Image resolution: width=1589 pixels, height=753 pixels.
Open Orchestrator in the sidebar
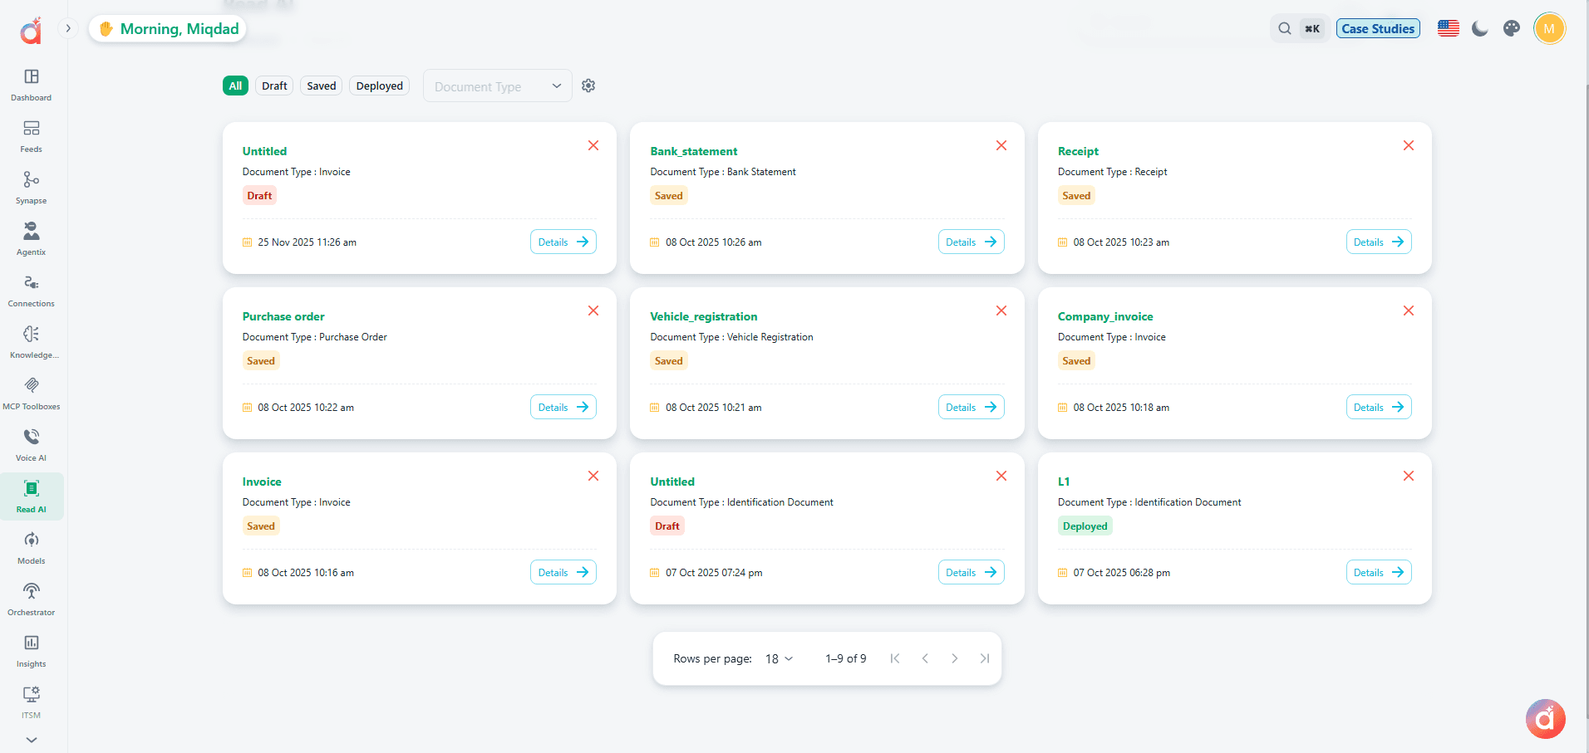click(32, 599)
